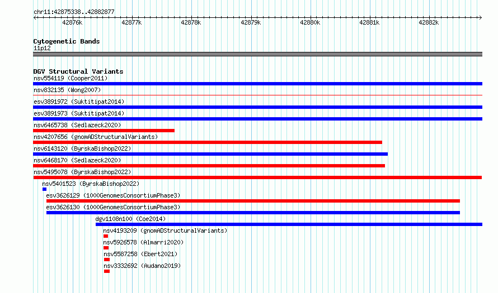This screenshot has width=498, height=293.
Task: Select the blue bar under esv3891972
Action: click(x=257, y=107)
